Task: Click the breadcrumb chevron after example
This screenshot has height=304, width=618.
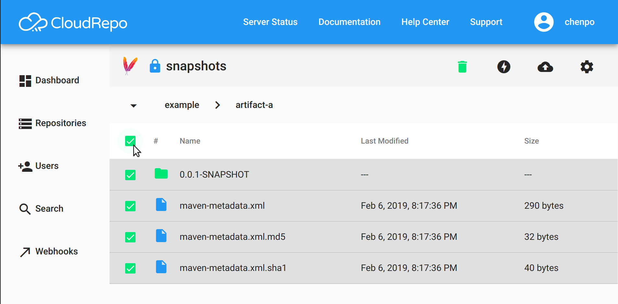Action: [218, 105]
